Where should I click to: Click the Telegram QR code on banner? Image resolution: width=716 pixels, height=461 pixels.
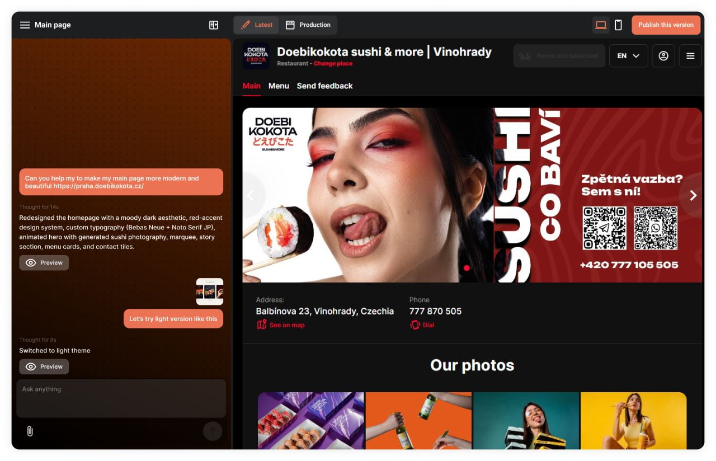(x=605, y=228)
